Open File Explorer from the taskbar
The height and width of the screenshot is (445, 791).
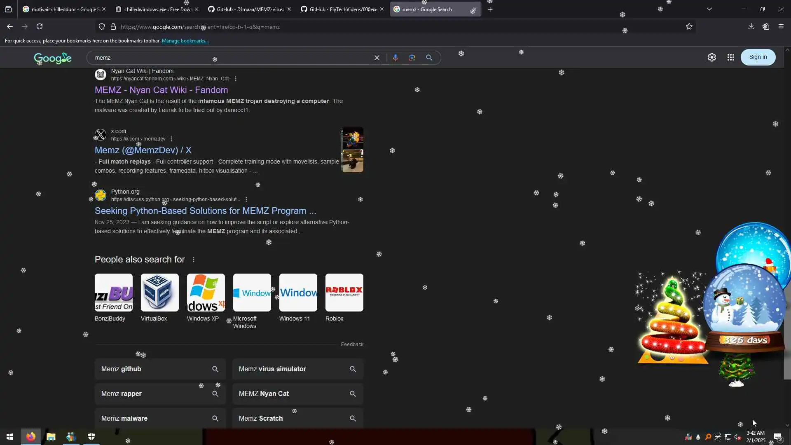51,437
